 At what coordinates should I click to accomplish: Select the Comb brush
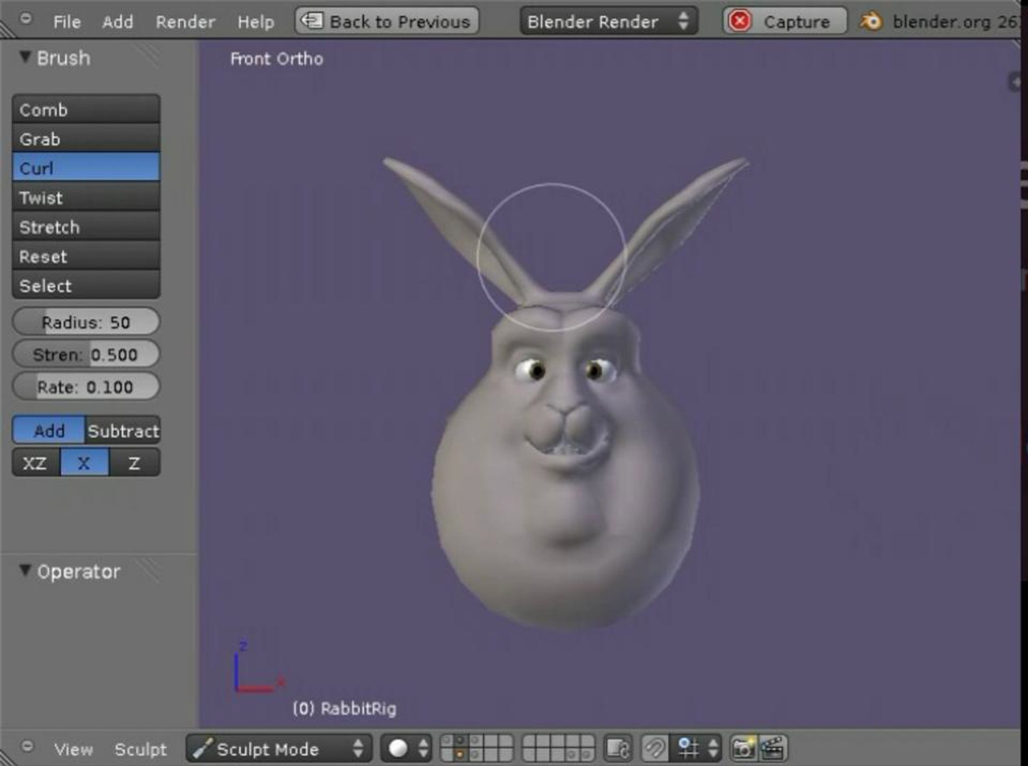(x=86, y=109)
